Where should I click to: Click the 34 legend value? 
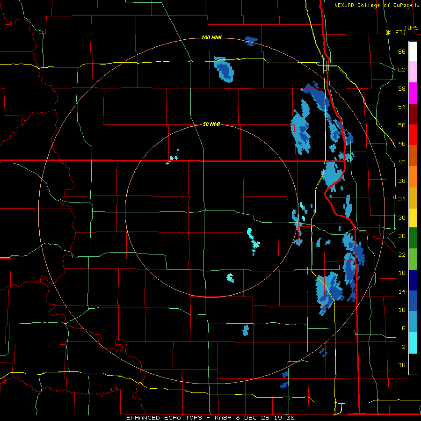point(402,199)
